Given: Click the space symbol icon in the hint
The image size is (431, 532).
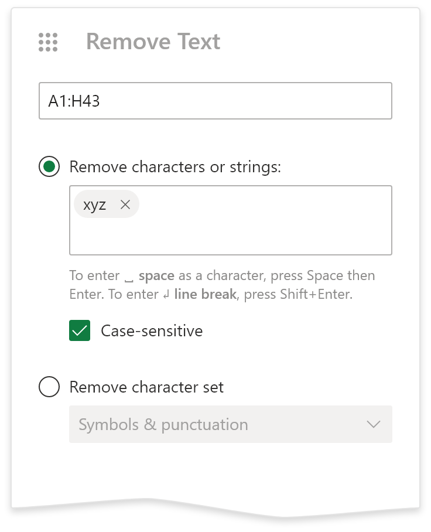Looking at the screenshot, I should [x=129, y=277].
